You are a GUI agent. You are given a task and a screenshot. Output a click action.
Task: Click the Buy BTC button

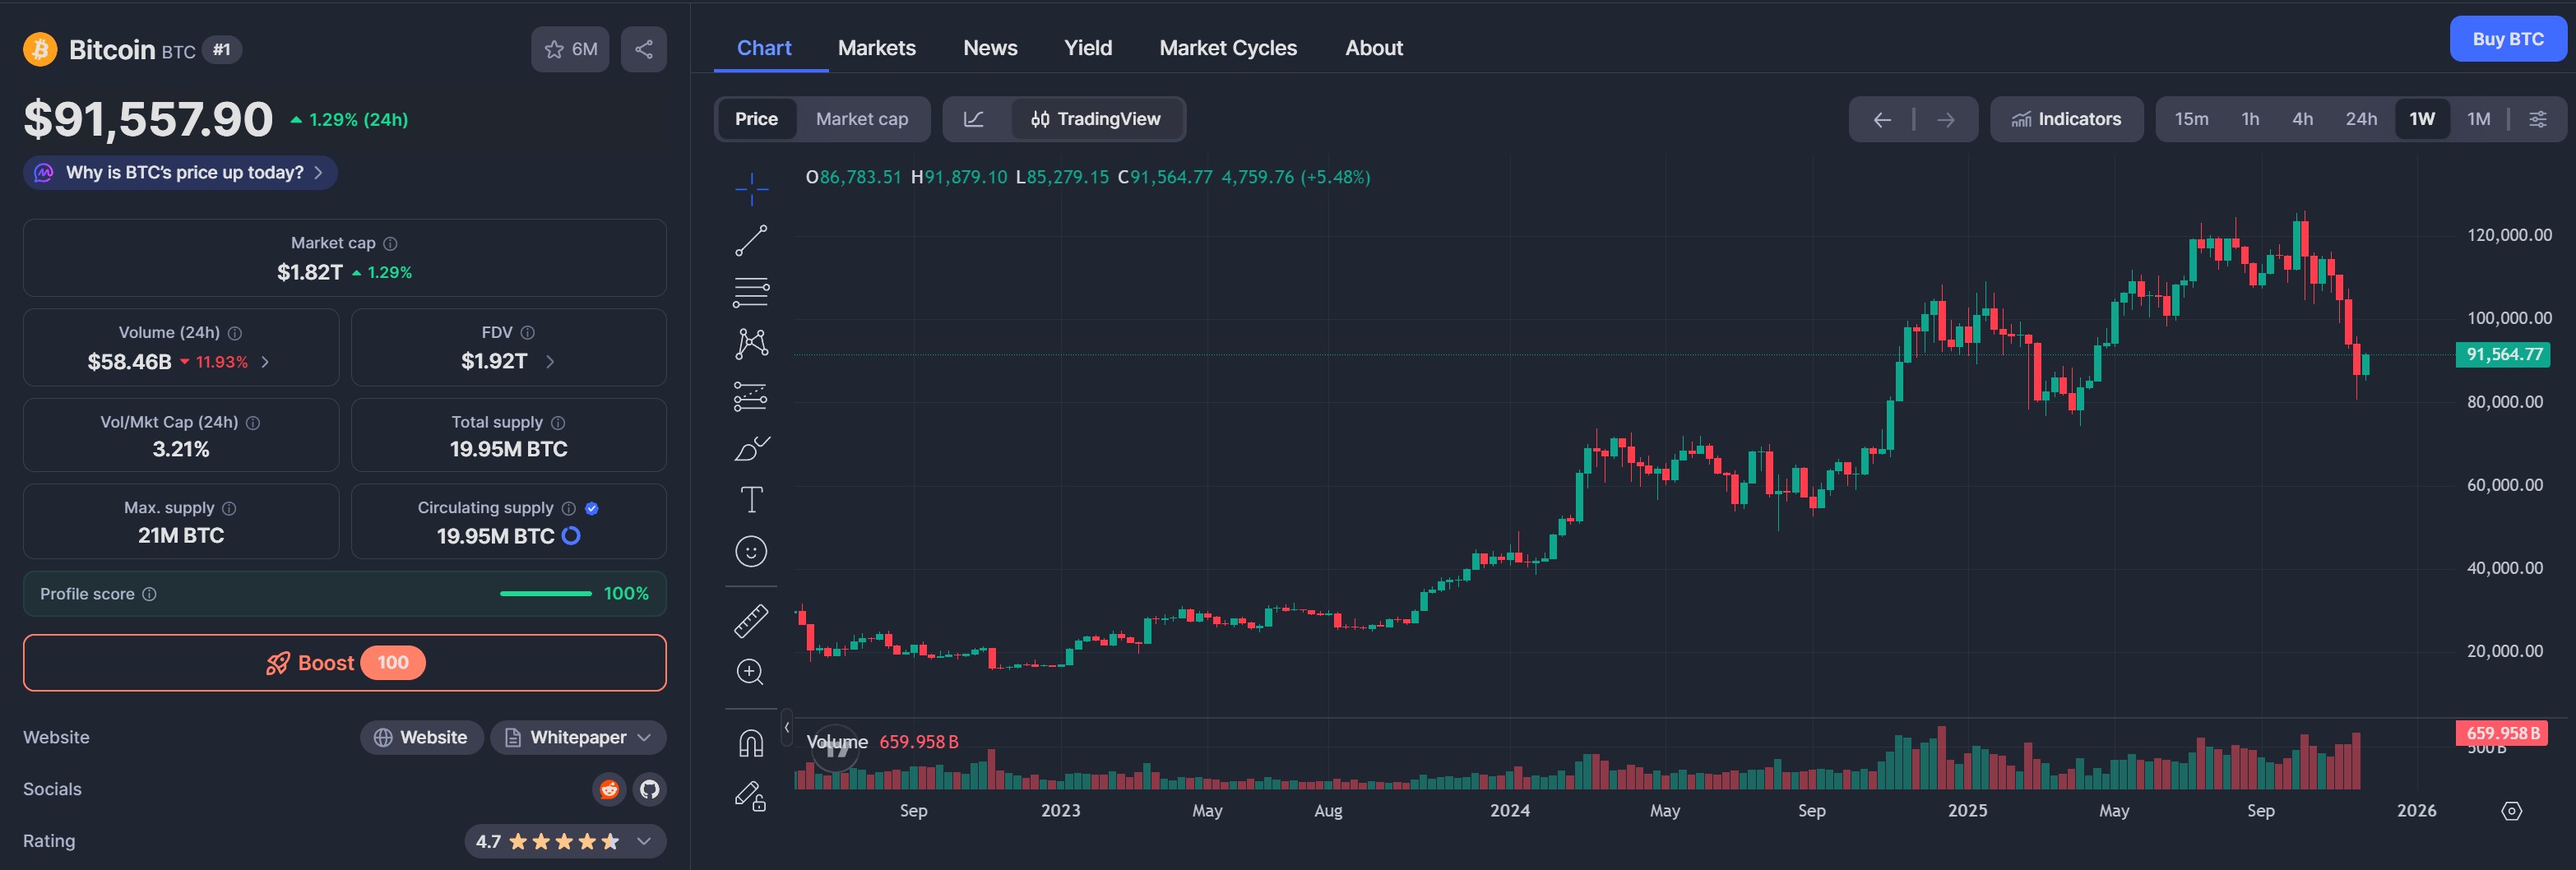(2508, 39)
